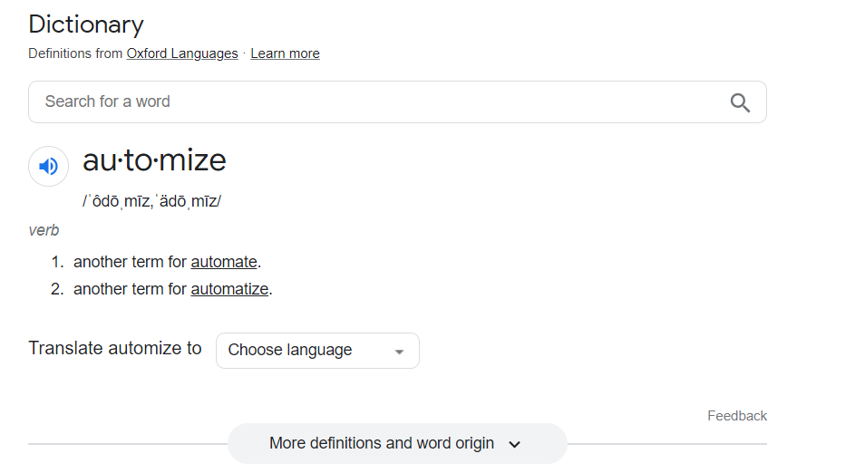Open the automatize definition link
The width and height of the screenshot is (865, 473).
coord(229,289)
